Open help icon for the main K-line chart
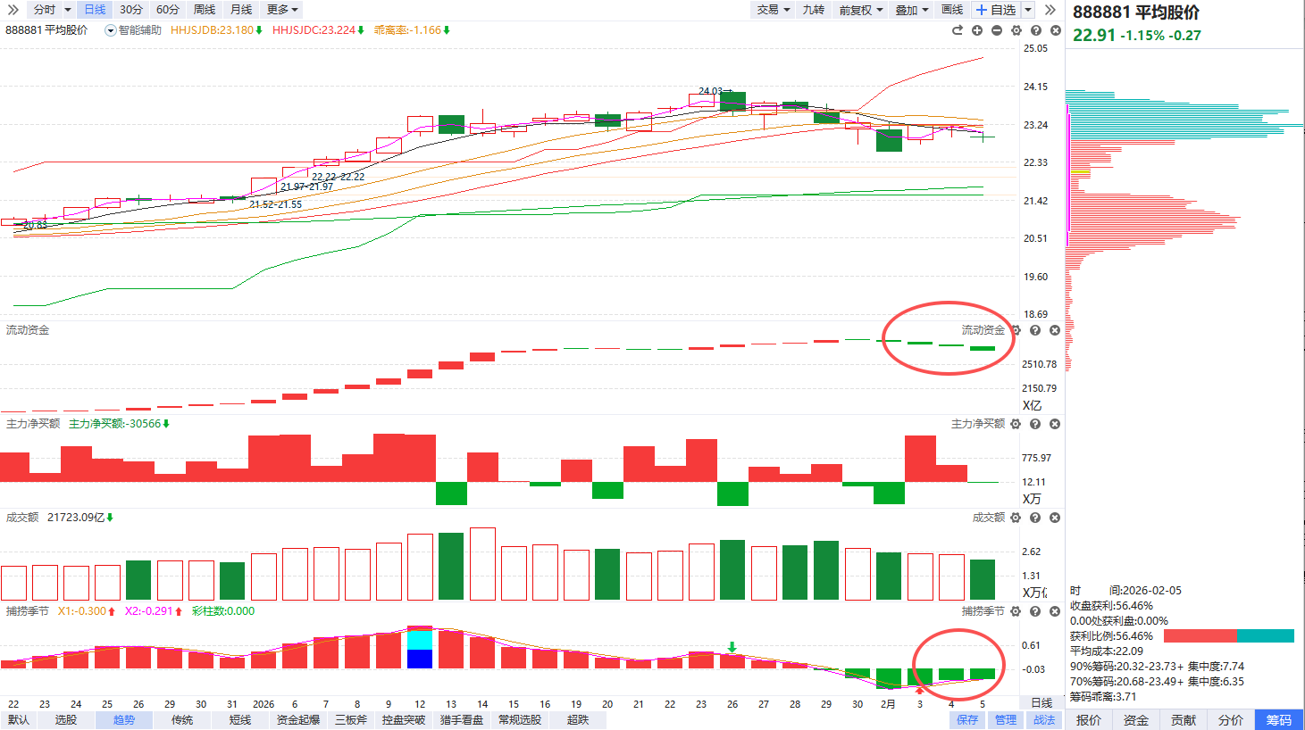Screen dimensions: 1305x730 pyautogui.click(x=1036, y=30)
